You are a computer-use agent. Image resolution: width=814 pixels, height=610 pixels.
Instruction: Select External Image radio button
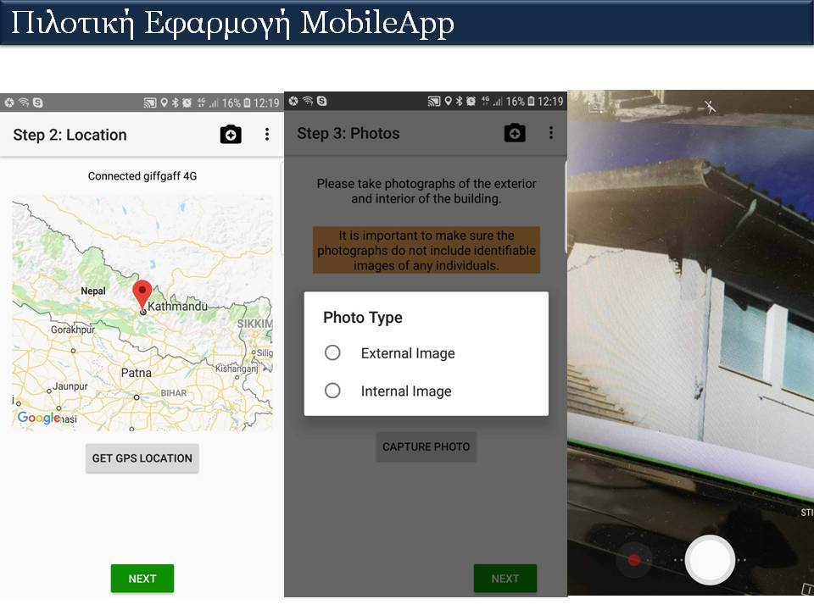click(x=332, y=352)
